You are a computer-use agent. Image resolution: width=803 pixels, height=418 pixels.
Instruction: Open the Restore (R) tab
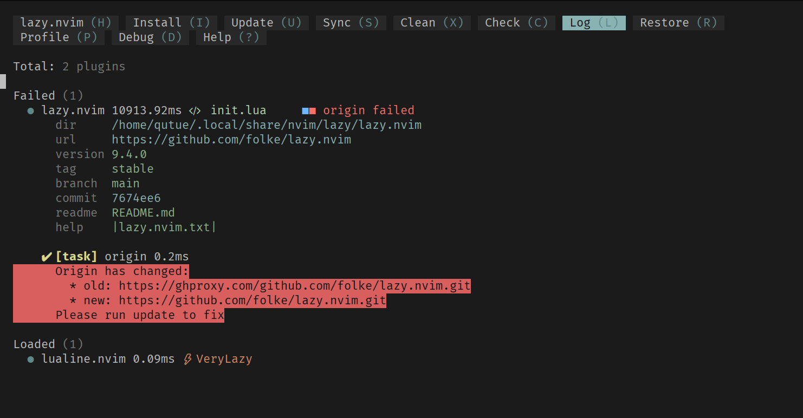[x=678, y=23]
